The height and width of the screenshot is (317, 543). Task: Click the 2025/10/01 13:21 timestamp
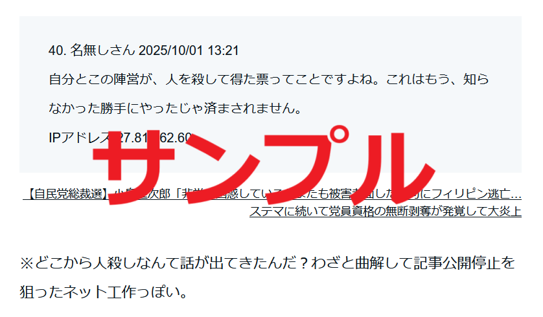189,50
